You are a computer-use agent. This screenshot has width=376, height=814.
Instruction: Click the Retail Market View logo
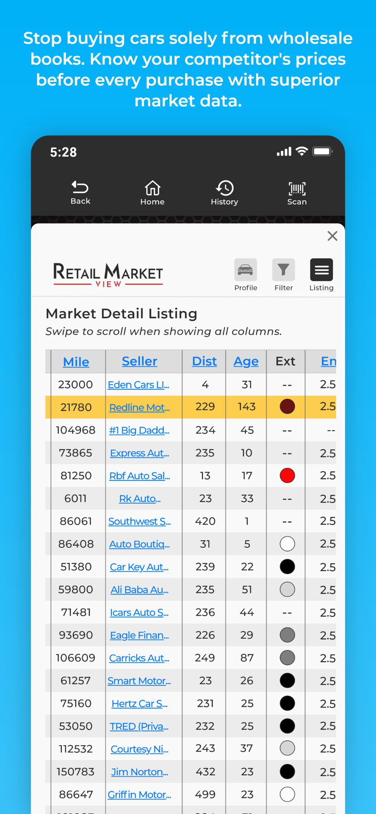point(108,274)
